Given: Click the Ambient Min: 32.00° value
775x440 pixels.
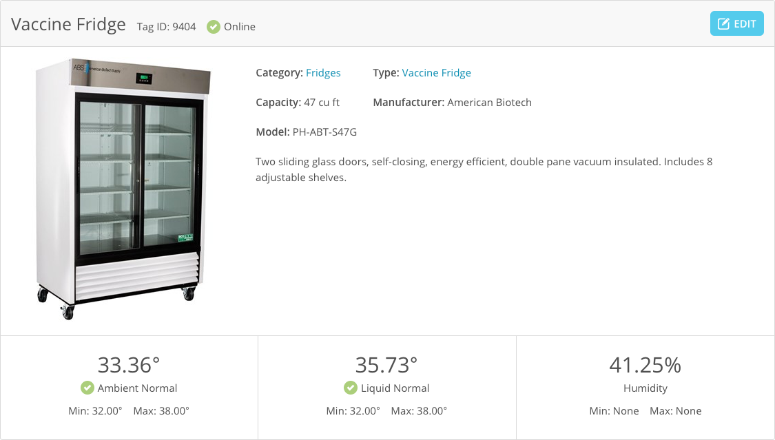Looking at the screenshot, I should pyautogui.click(x=95, y=411).
